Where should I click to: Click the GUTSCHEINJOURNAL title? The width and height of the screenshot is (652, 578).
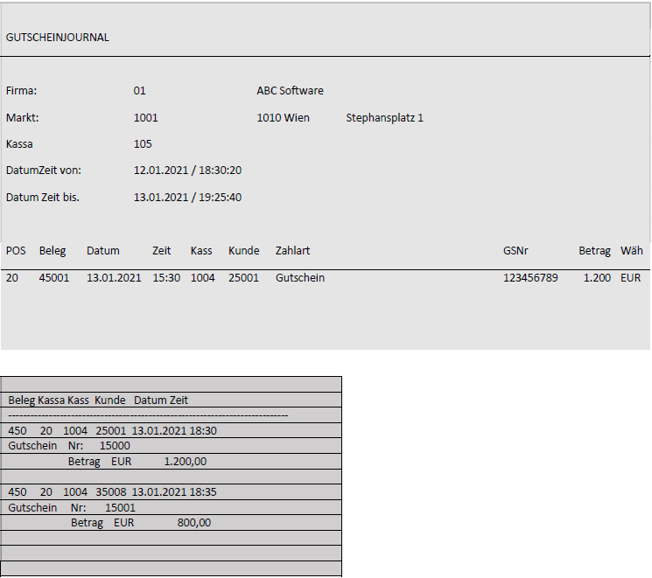click(x=58, y=38)
